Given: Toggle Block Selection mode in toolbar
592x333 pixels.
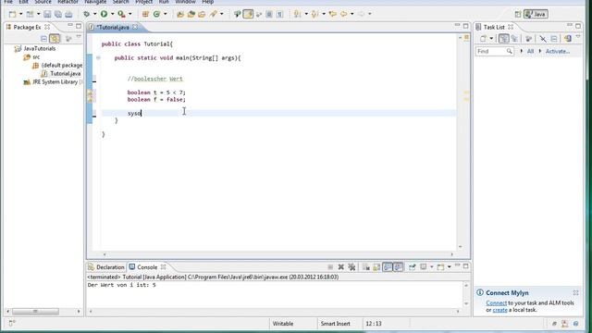Looking at the screenshot, I should (269, 15).
